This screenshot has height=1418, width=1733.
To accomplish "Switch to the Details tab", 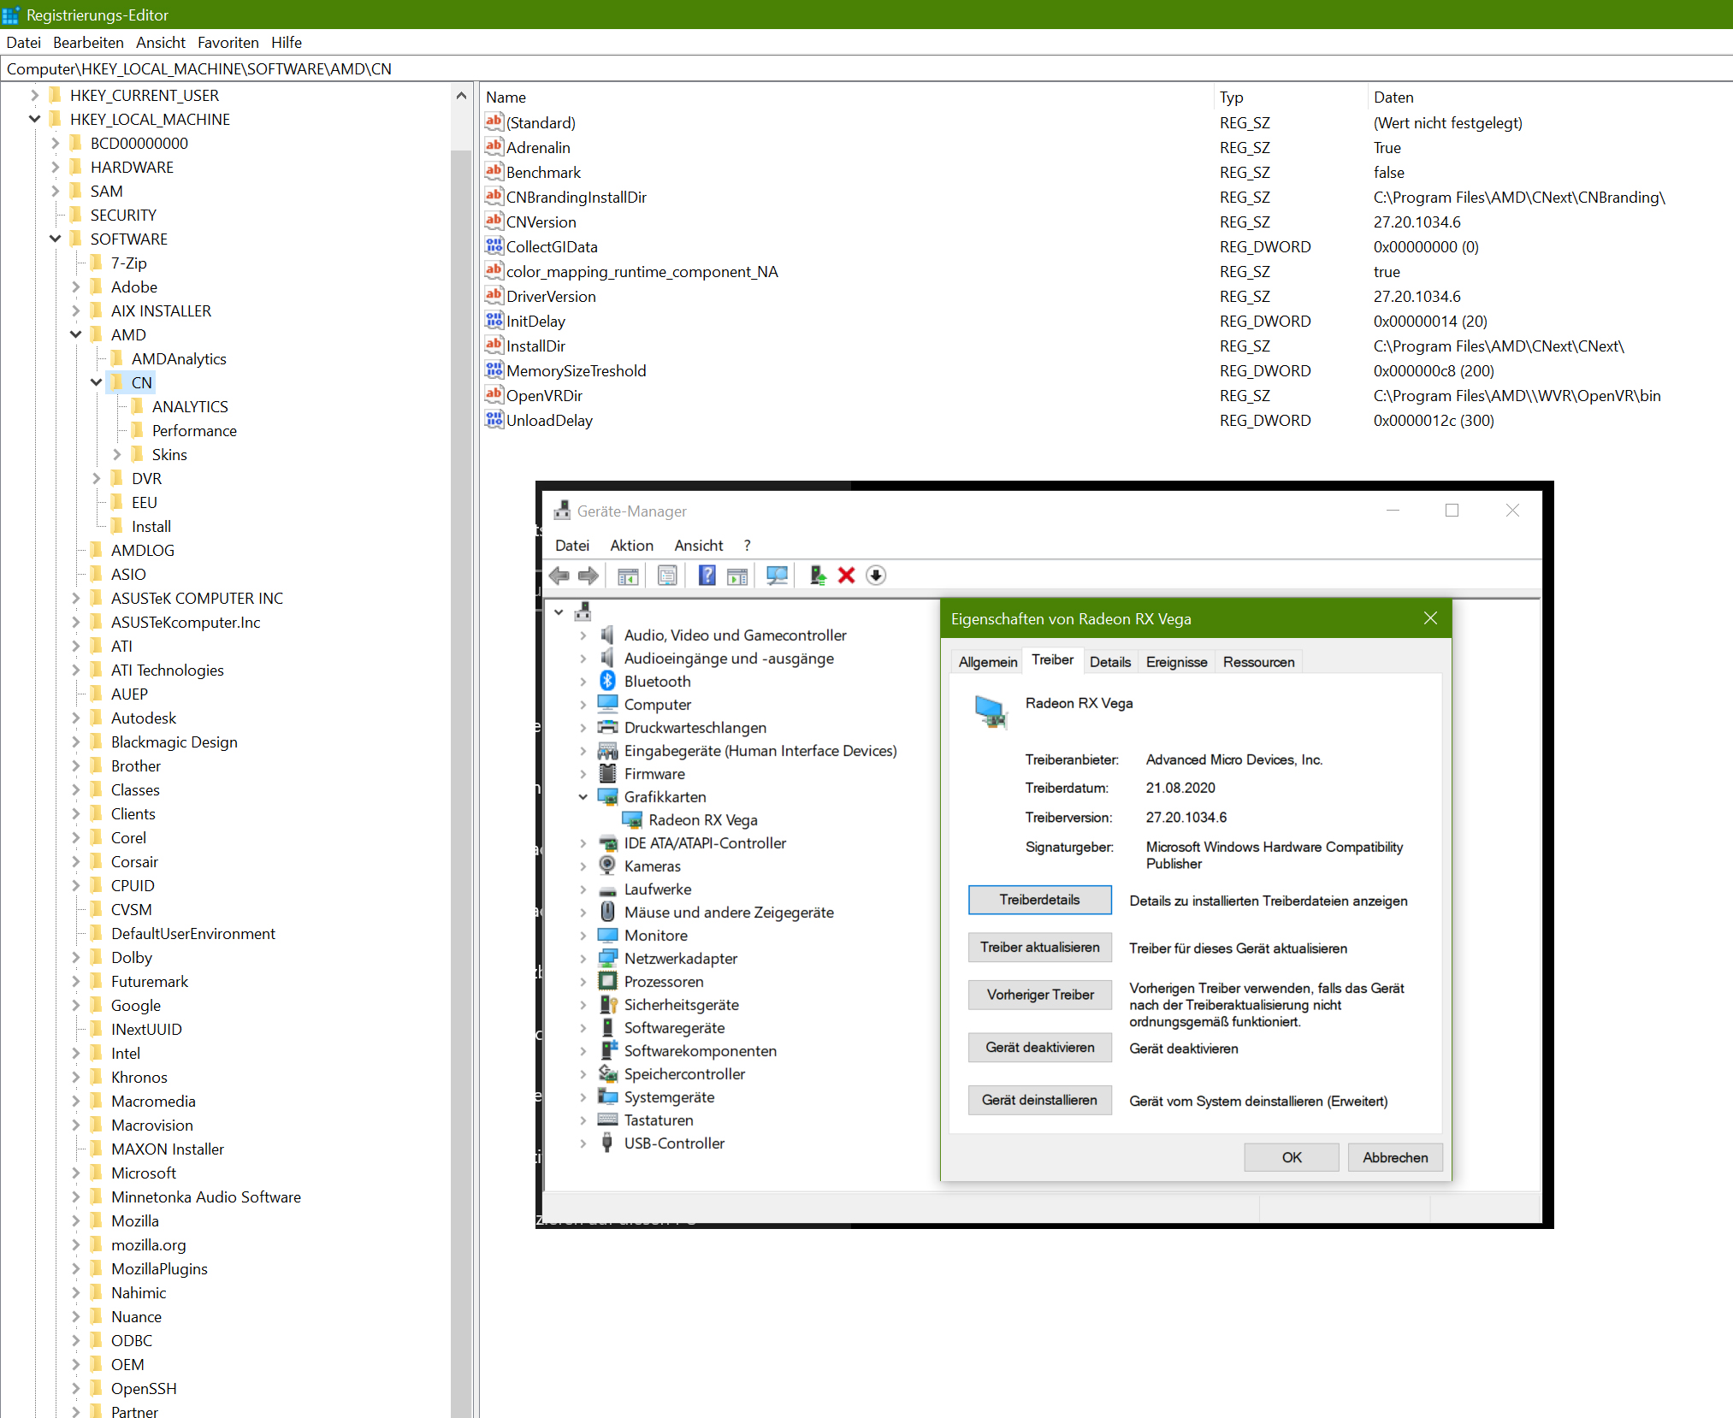I will point(1109,662).
